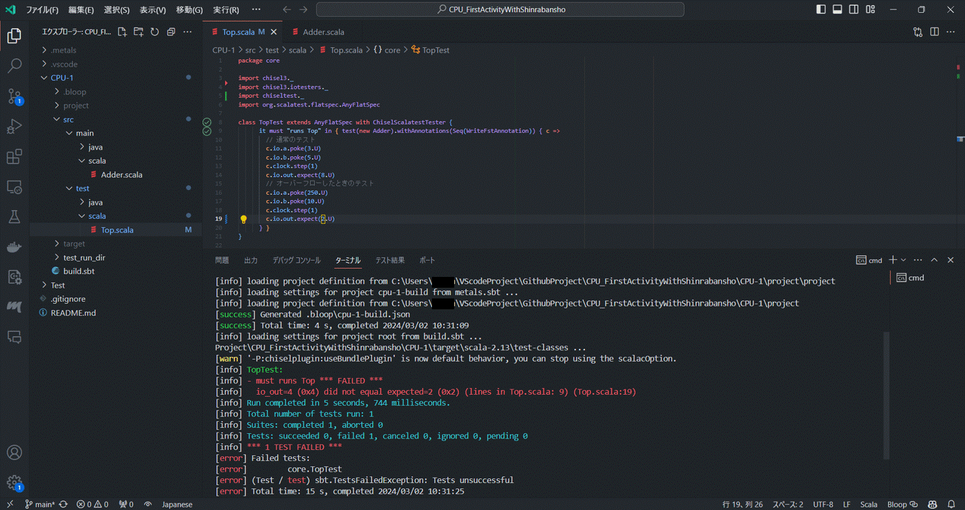Open the 編集(E) menu
The image size is (965, 510).
pyautogui.click(x=81, y=10)
